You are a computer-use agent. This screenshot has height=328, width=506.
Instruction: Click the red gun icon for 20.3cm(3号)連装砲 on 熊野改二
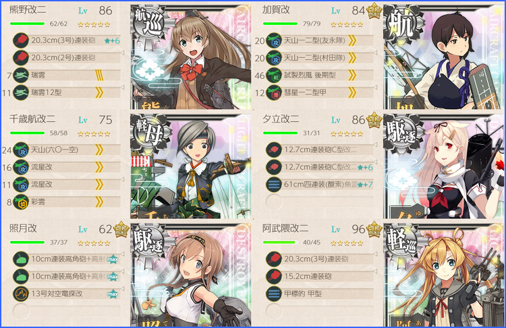(21, 40)
